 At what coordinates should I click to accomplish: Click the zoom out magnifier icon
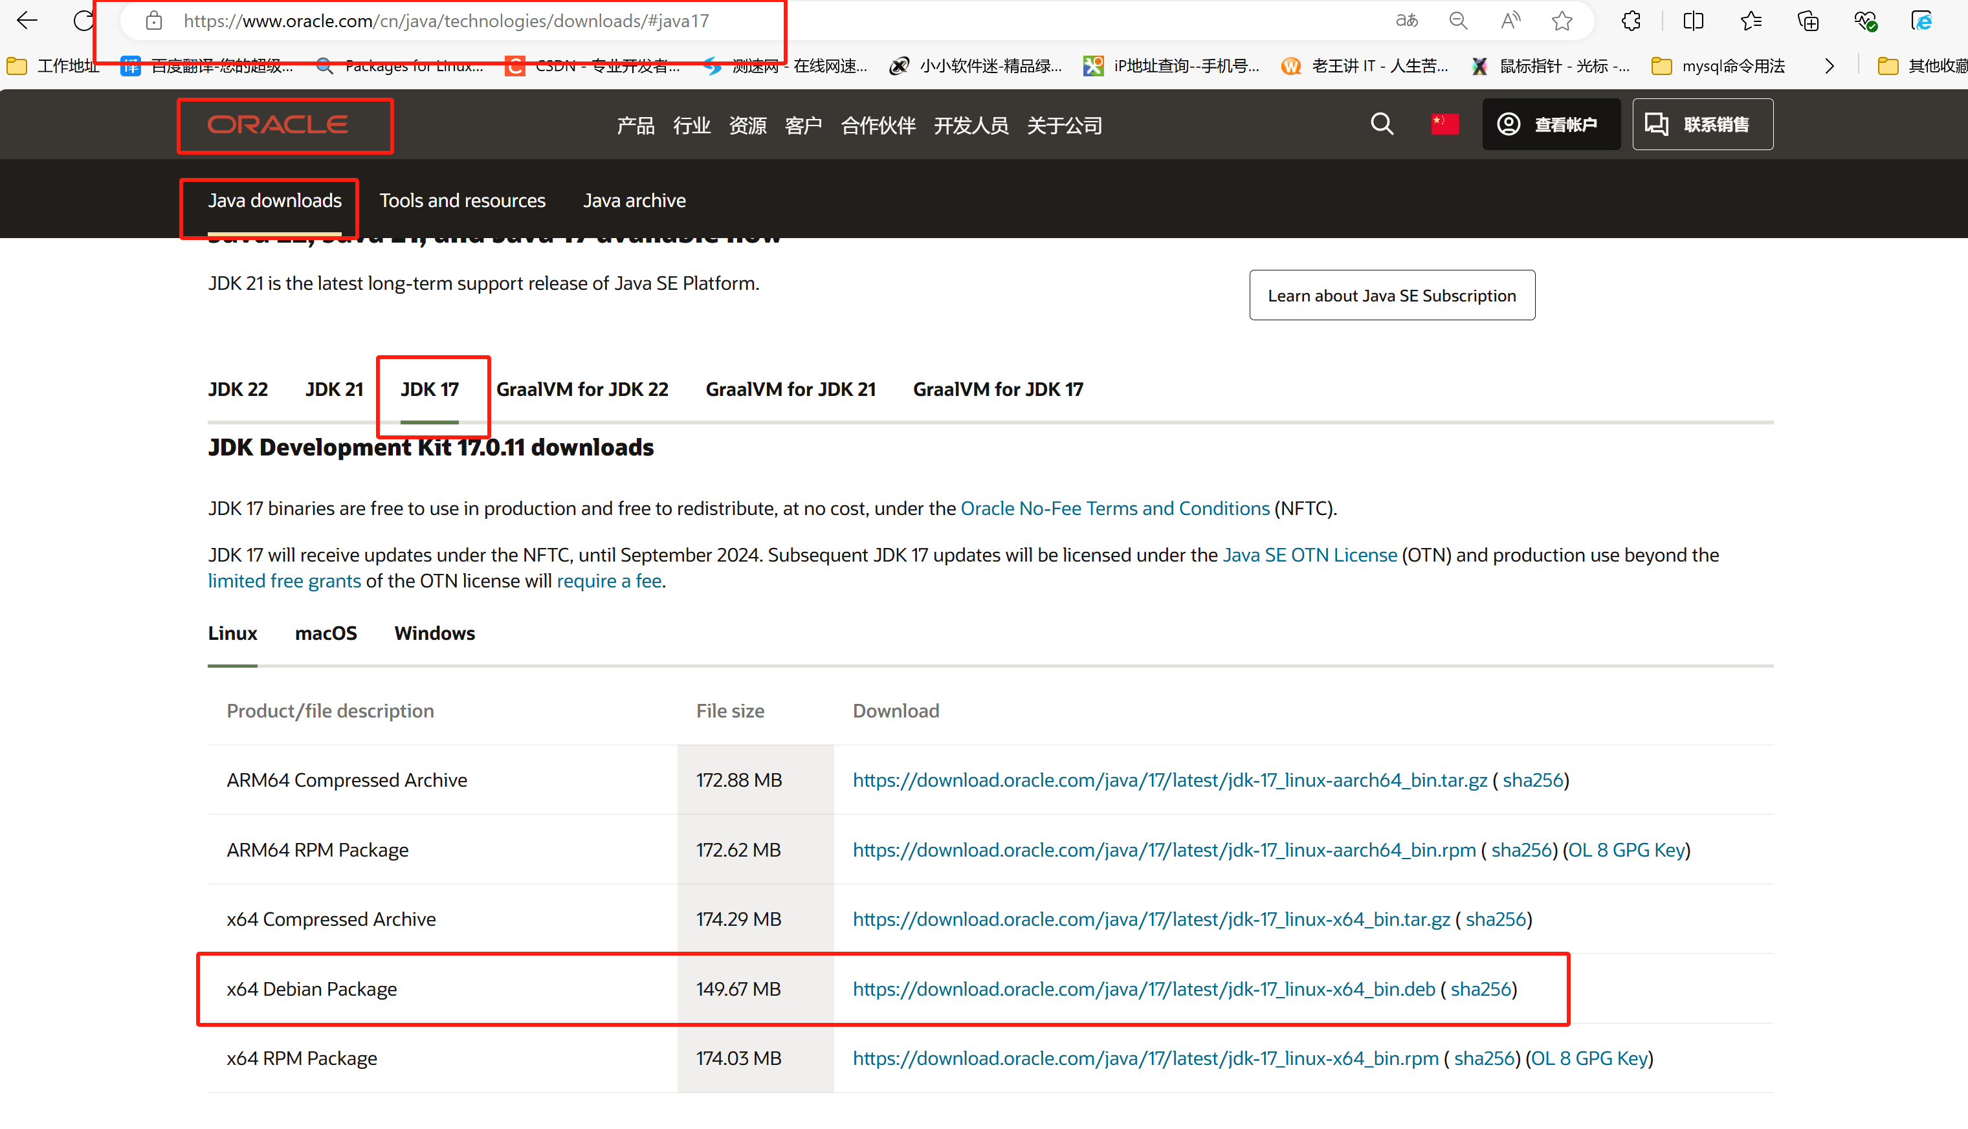point(1458,21)
